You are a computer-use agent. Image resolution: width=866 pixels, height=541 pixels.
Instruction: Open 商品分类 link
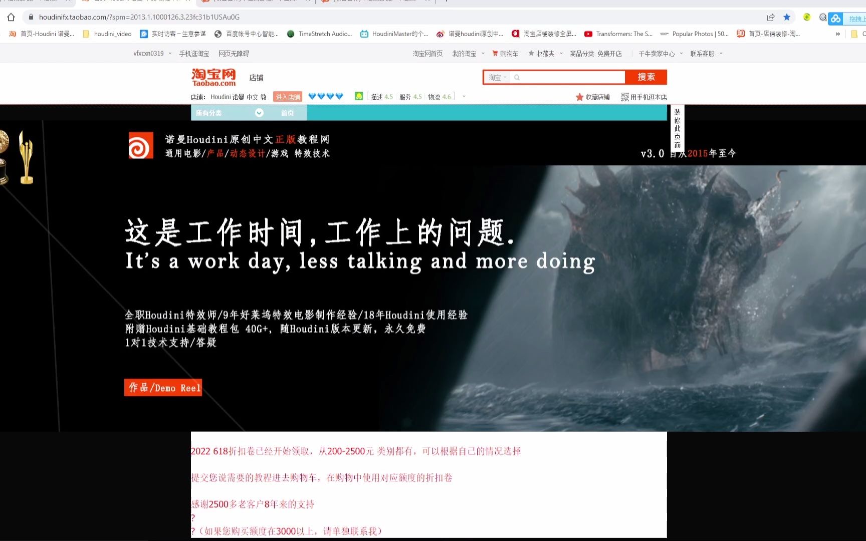click(x=582, y=54)
